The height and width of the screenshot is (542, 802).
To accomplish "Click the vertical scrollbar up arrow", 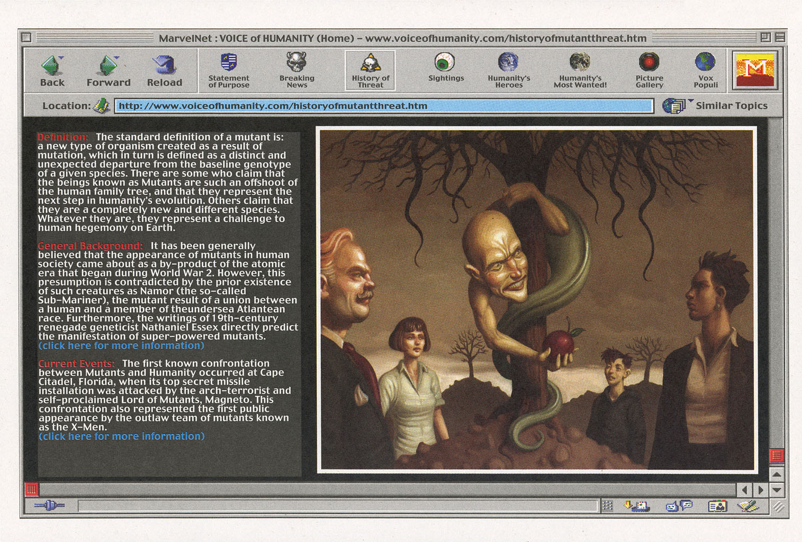I will 776,474.
